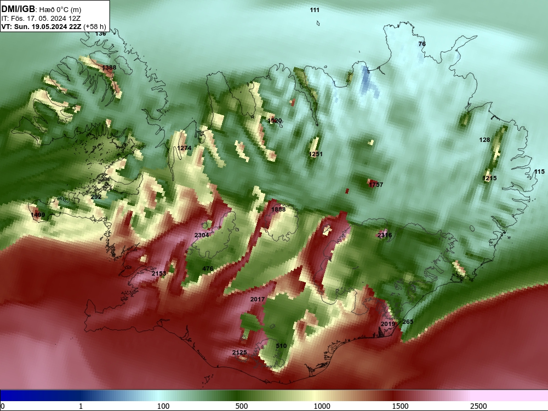This screenshot has width=548, height=411.
Task: Click the map value 136
Action: [100, 33]
